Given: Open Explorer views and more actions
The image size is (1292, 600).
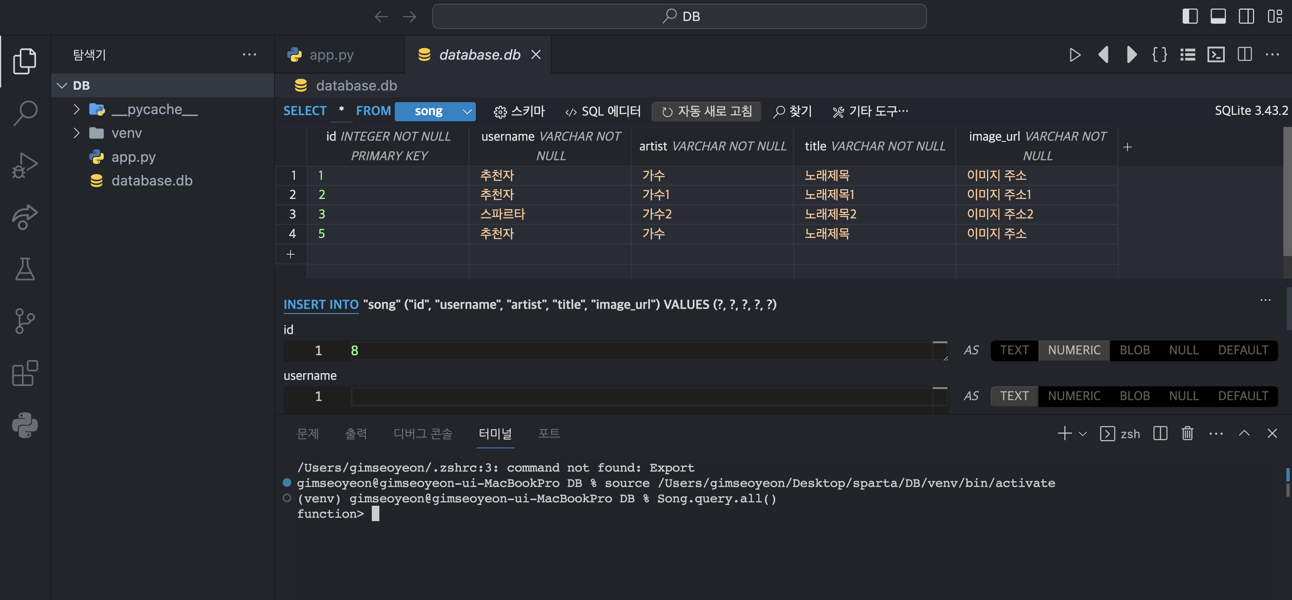Looking at the screenshot, I should coord(249,55).
